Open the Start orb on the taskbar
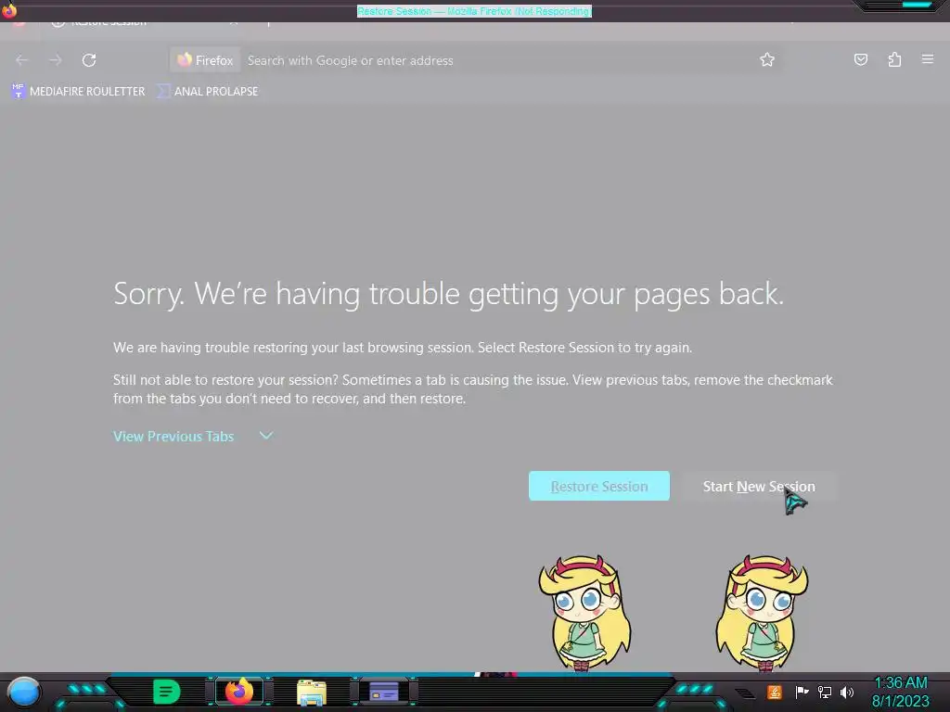 coord(24,692)
